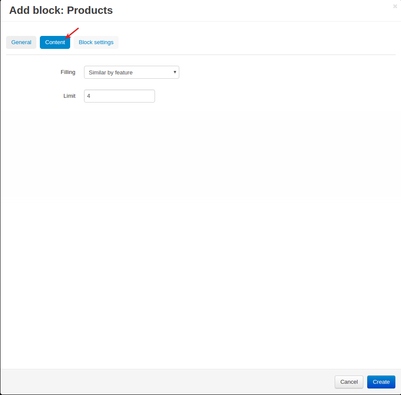Click the Add block: Products title
Screen dimensions: 401x395
click(x=61, y=10)
